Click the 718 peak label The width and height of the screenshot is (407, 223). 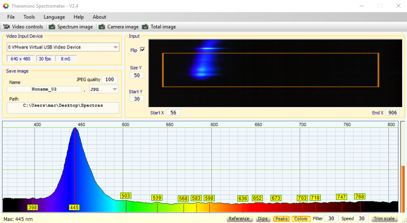coord(315,197)
